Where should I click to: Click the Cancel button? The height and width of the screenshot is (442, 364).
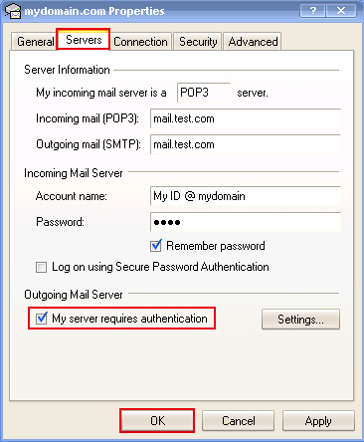pyautogui.click(x=238, y=421)
